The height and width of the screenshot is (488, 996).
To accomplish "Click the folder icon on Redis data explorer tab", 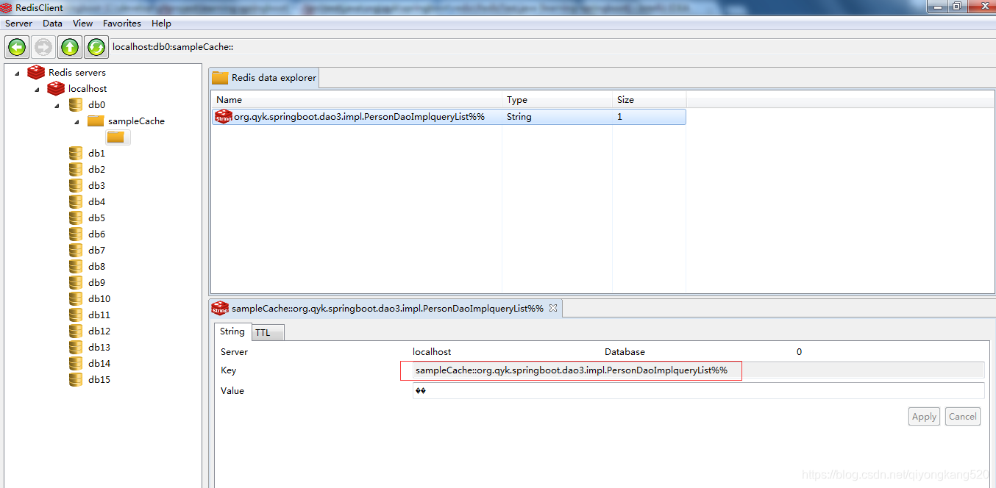I will coord(220,77).
